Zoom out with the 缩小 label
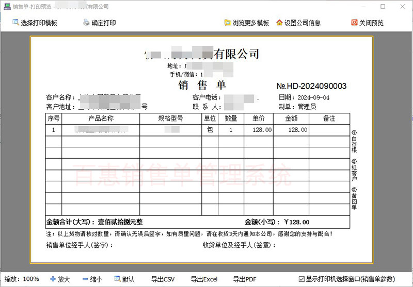 [96, 279]
